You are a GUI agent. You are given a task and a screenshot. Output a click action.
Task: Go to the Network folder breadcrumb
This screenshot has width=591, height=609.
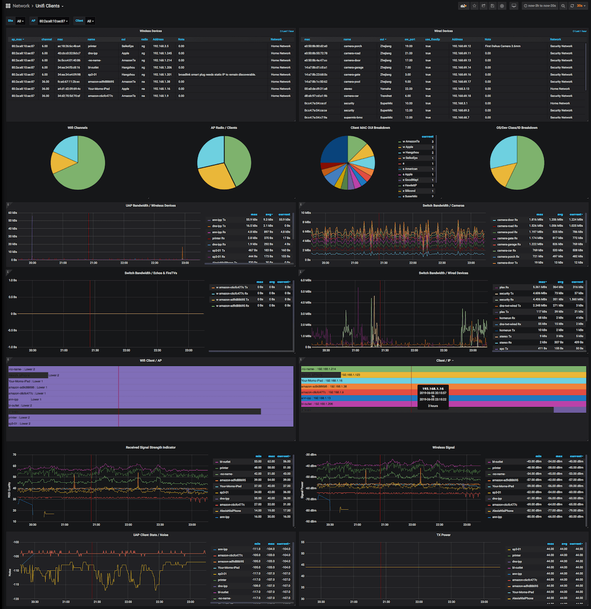(21, 6)
